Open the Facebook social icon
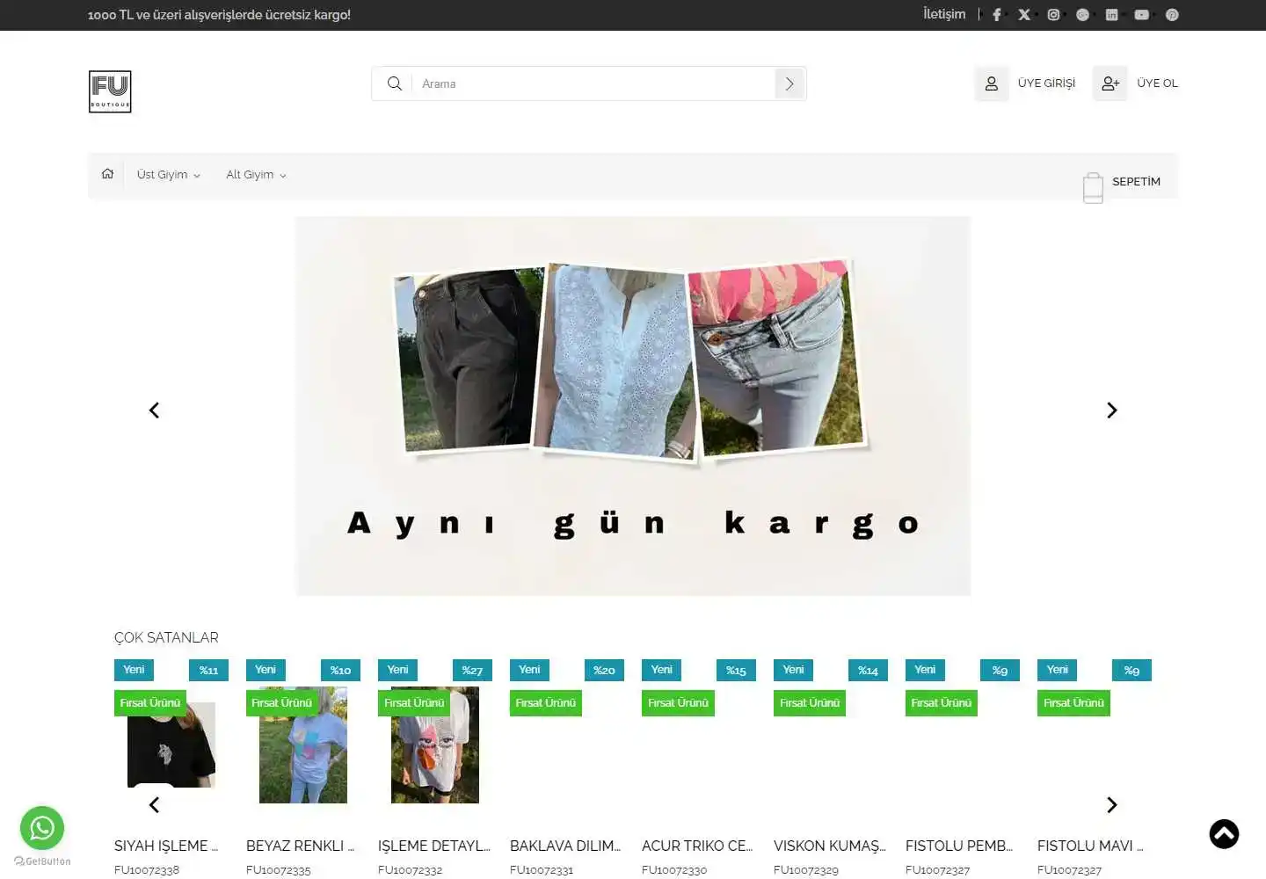The image size is (1266, 879). tap(996, 15)
